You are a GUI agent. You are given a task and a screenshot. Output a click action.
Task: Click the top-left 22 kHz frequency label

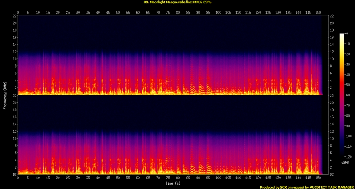14,16
